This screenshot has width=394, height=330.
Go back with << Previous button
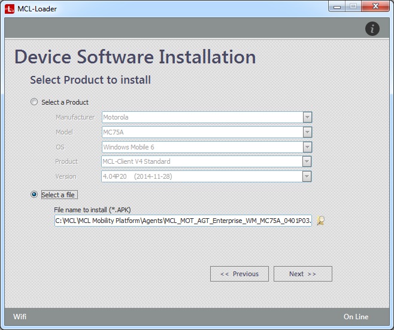point(240,274)
